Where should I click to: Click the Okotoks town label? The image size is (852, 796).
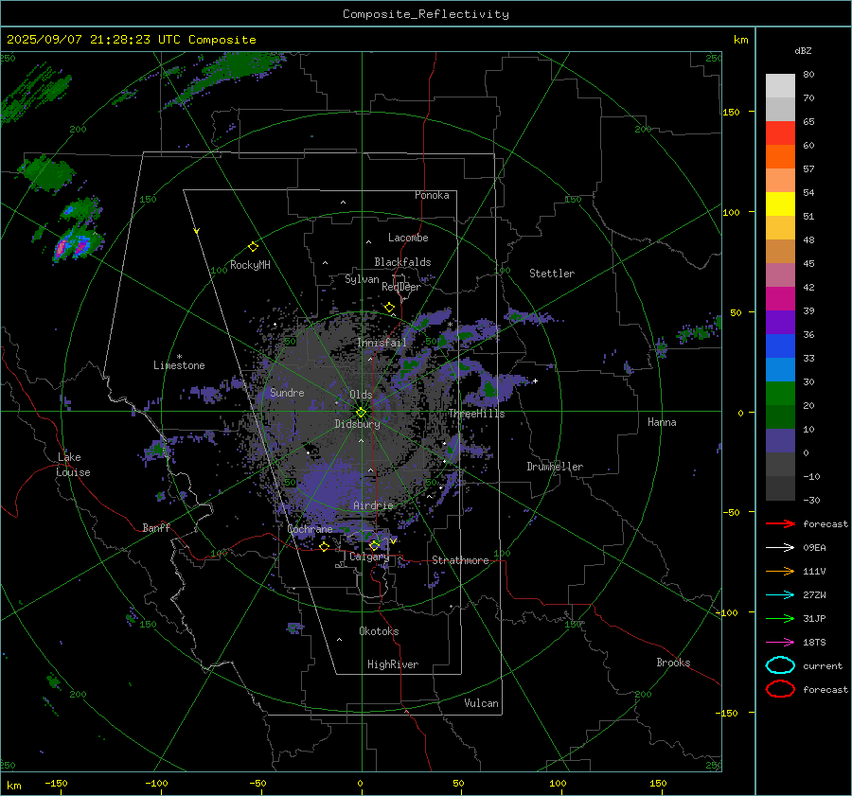[x=379, y=630]
